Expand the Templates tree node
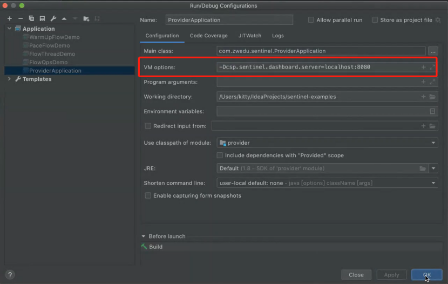Viewport: 448px width, 284px height. [10, 79]
